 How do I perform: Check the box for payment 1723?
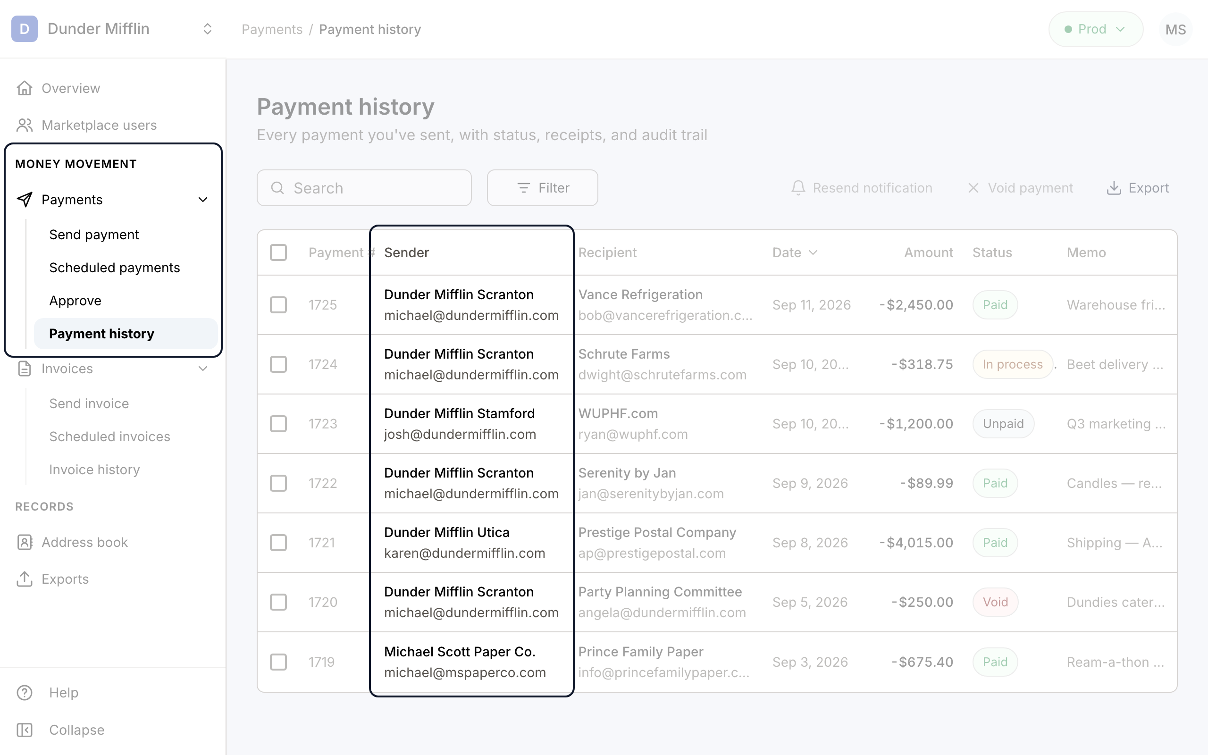[x=278, y=423]
